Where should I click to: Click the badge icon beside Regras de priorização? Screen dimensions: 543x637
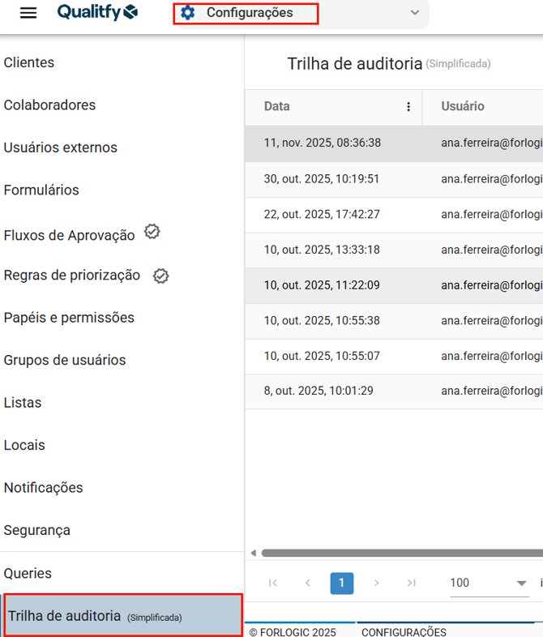[161, 276]
